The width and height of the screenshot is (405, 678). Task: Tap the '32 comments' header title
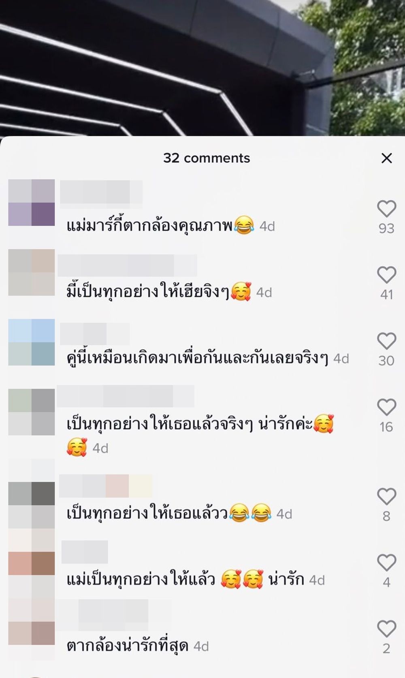[x=207, y=158]
